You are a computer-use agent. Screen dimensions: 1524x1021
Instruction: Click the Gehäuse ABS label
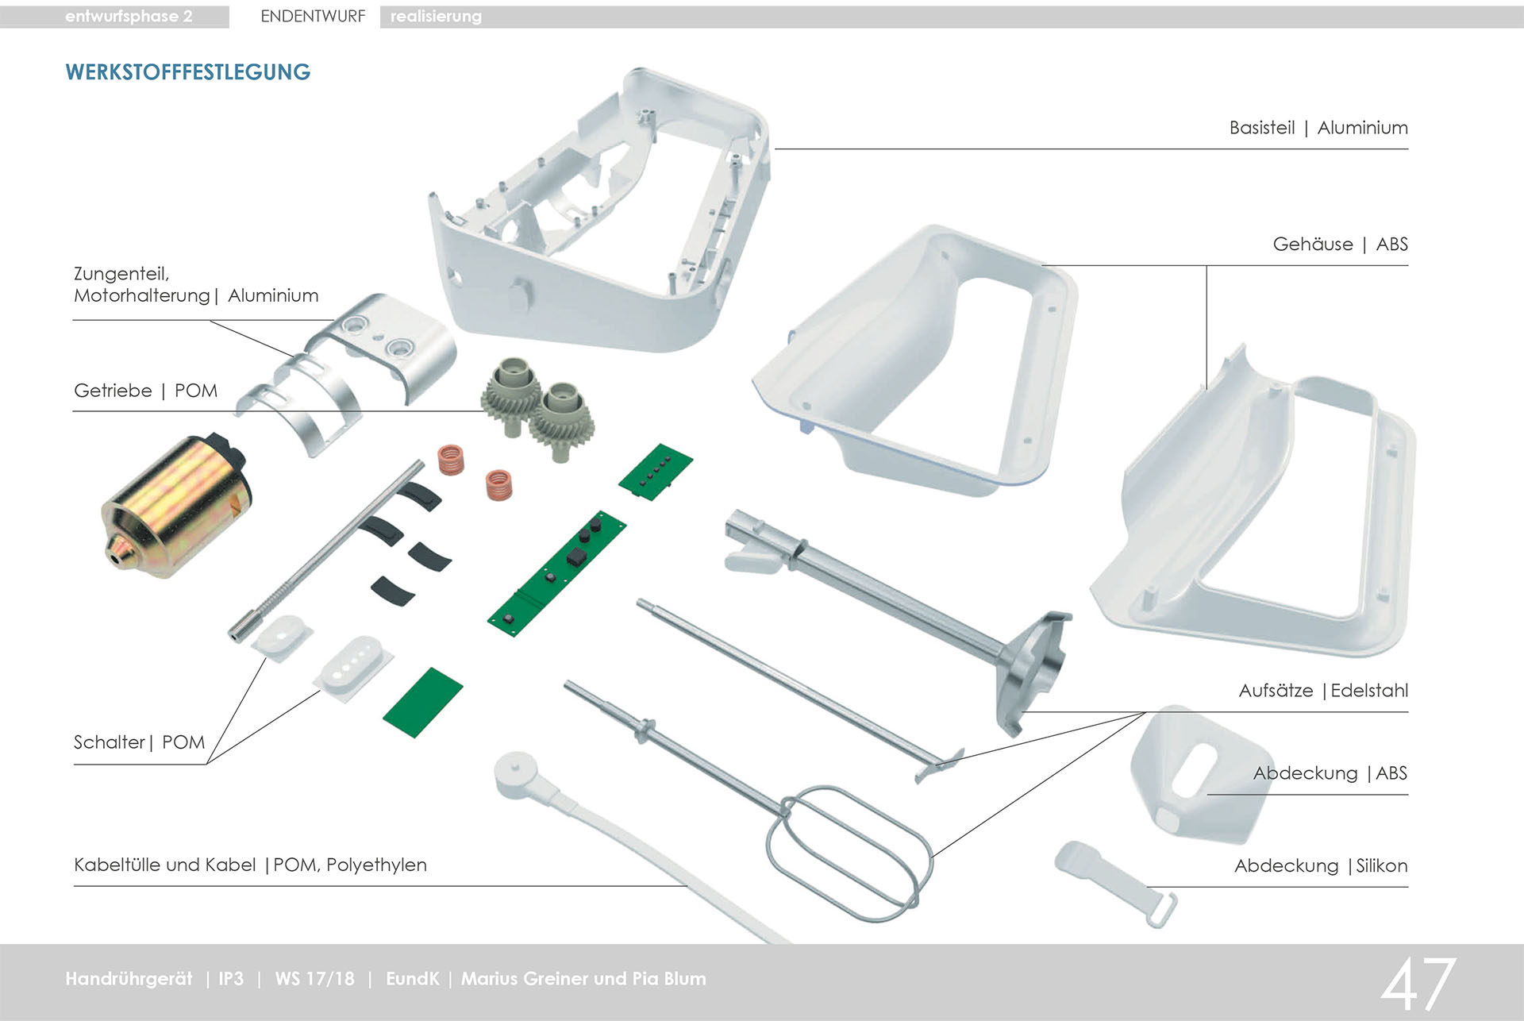click(x=1340, y=245)
